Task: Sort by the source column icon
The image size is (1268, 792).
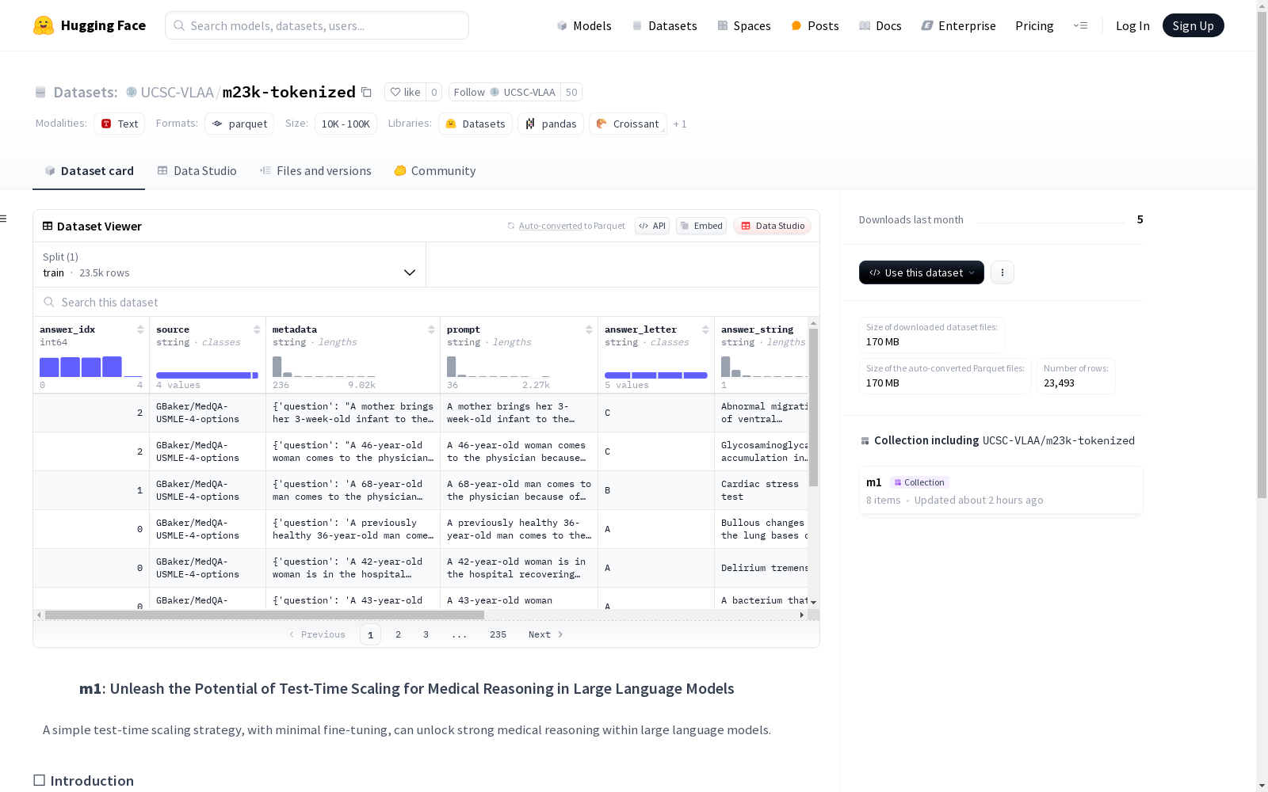Action: (257, 329)
